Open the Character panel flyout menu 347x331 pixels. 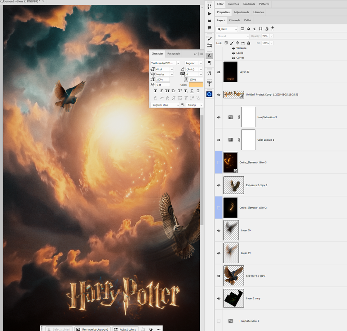[201, 54]
